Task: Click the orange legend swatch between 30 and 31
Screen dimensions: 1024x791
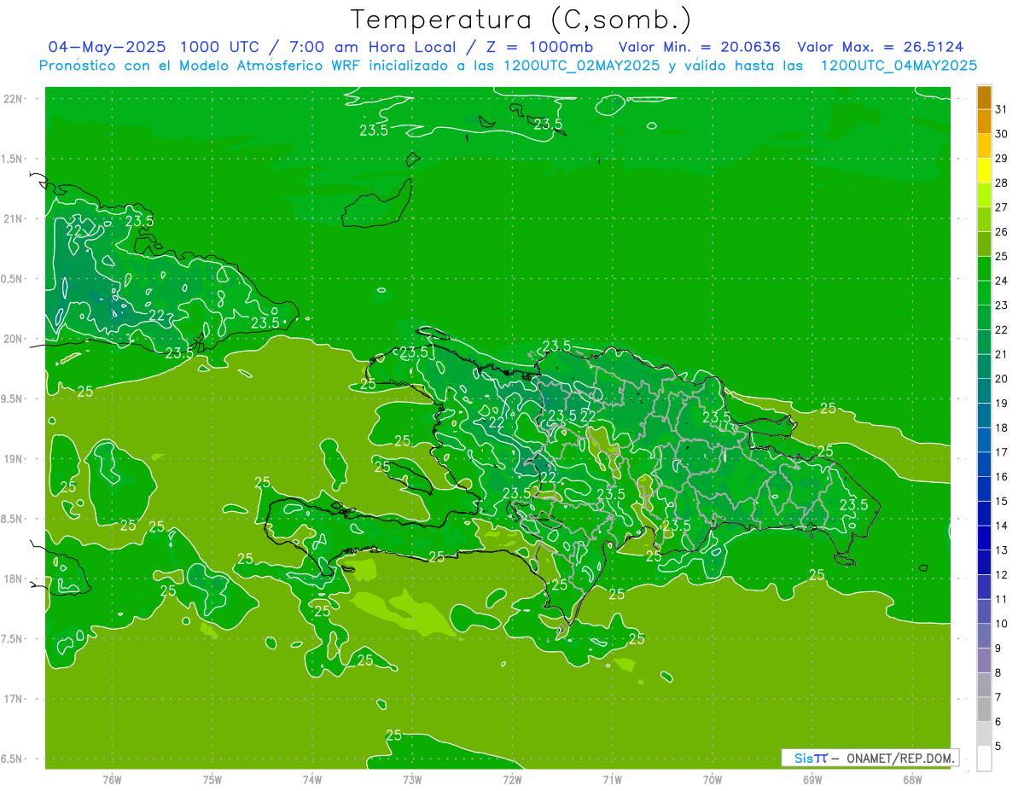Action: (x=984, y=121)
